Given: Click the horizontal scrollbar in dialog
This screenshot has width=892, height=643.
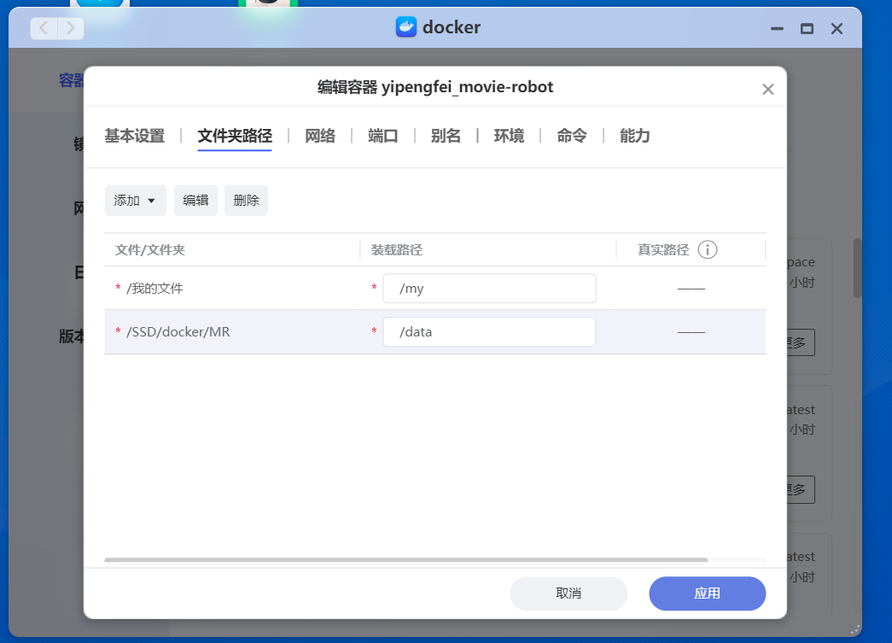Looking at the screenshot, I should (x=406, y=560).
